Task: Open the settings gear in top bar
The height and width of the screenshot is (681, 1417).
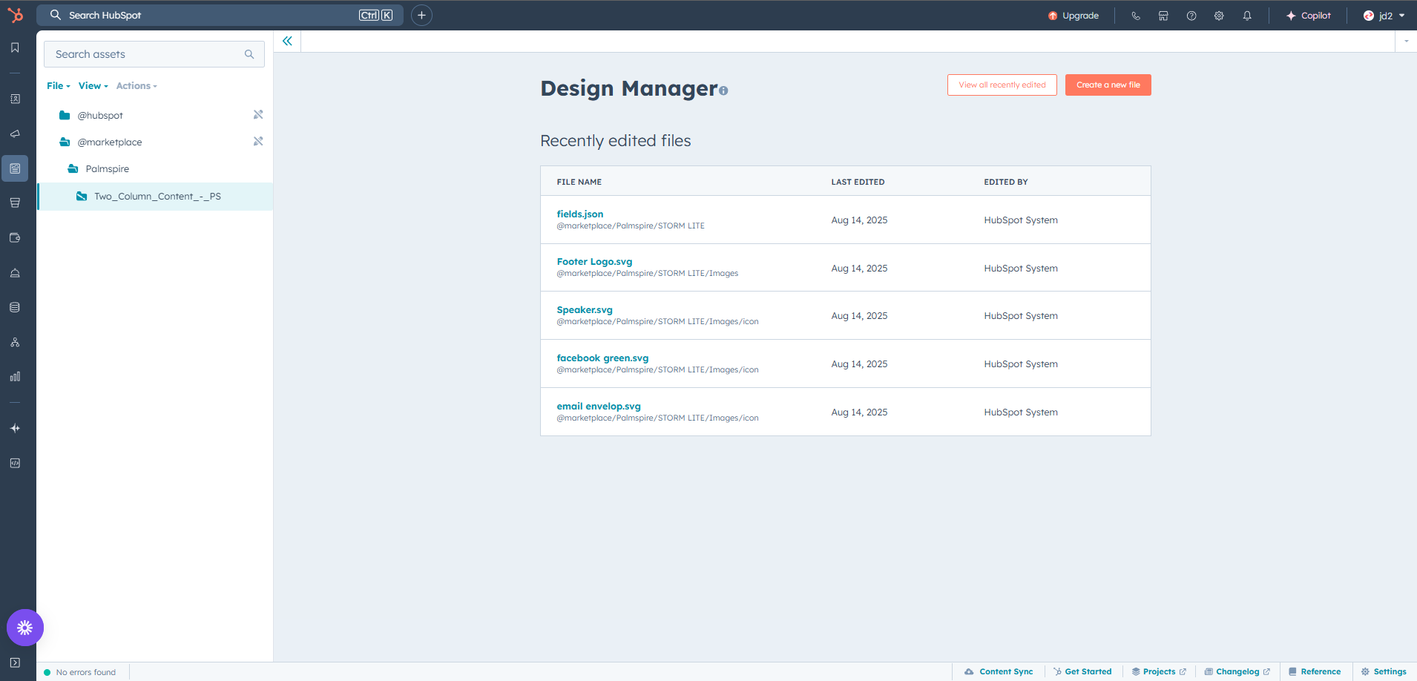Action: [x=1219, y=16]
